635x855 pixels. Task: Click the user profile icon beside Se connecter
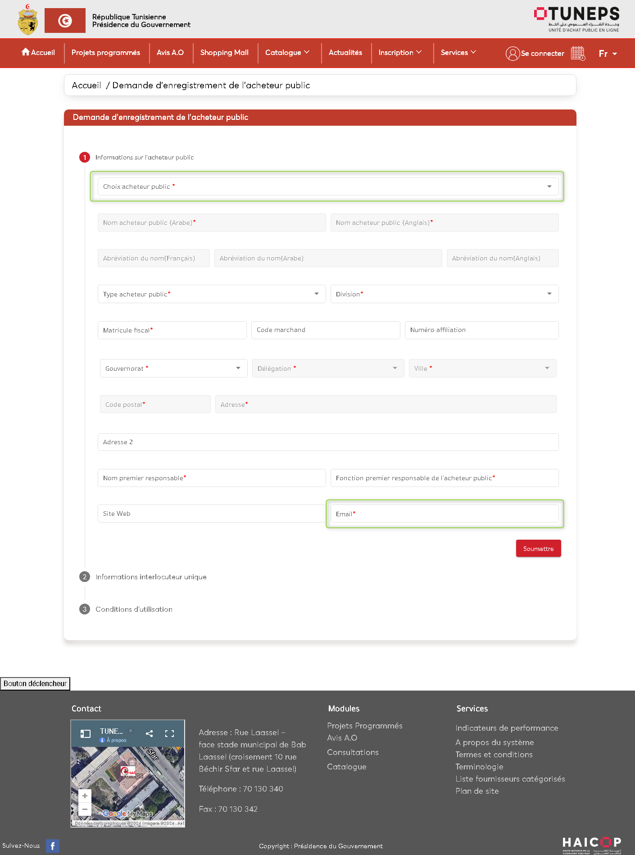point(513,53)
